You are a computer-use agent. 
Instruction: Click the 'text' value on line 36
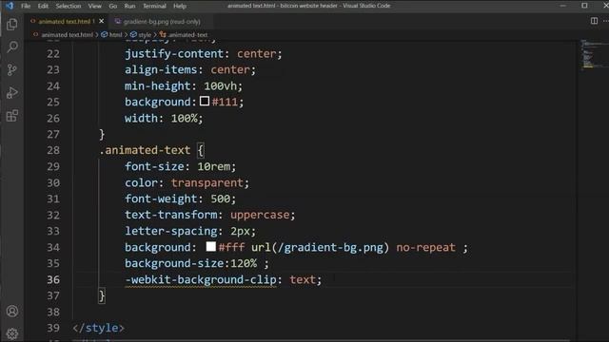303,279
